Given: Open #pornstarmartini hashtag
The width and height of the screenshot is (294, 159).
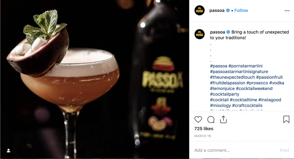Looking at the screenshot, I should point(245,66).
